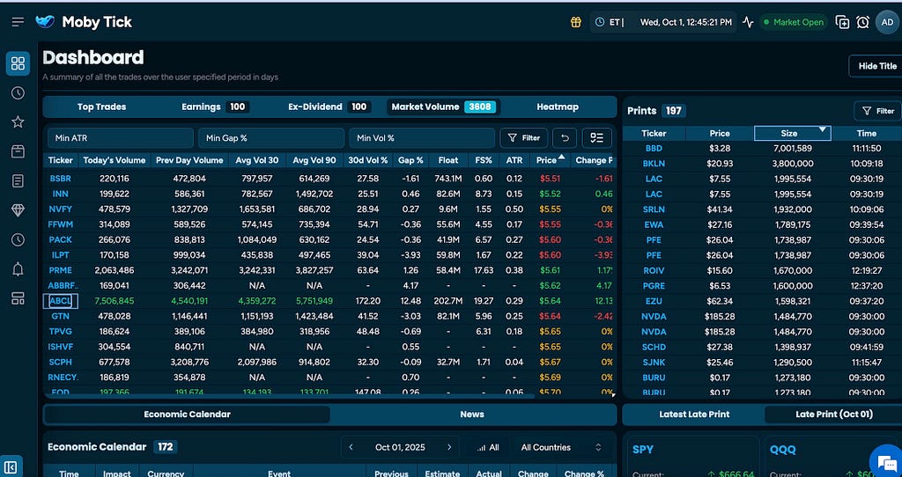Open the Oct 01, 2025 date picker
902x477 pixels.
pyautogui.click(x=399, y=447)
